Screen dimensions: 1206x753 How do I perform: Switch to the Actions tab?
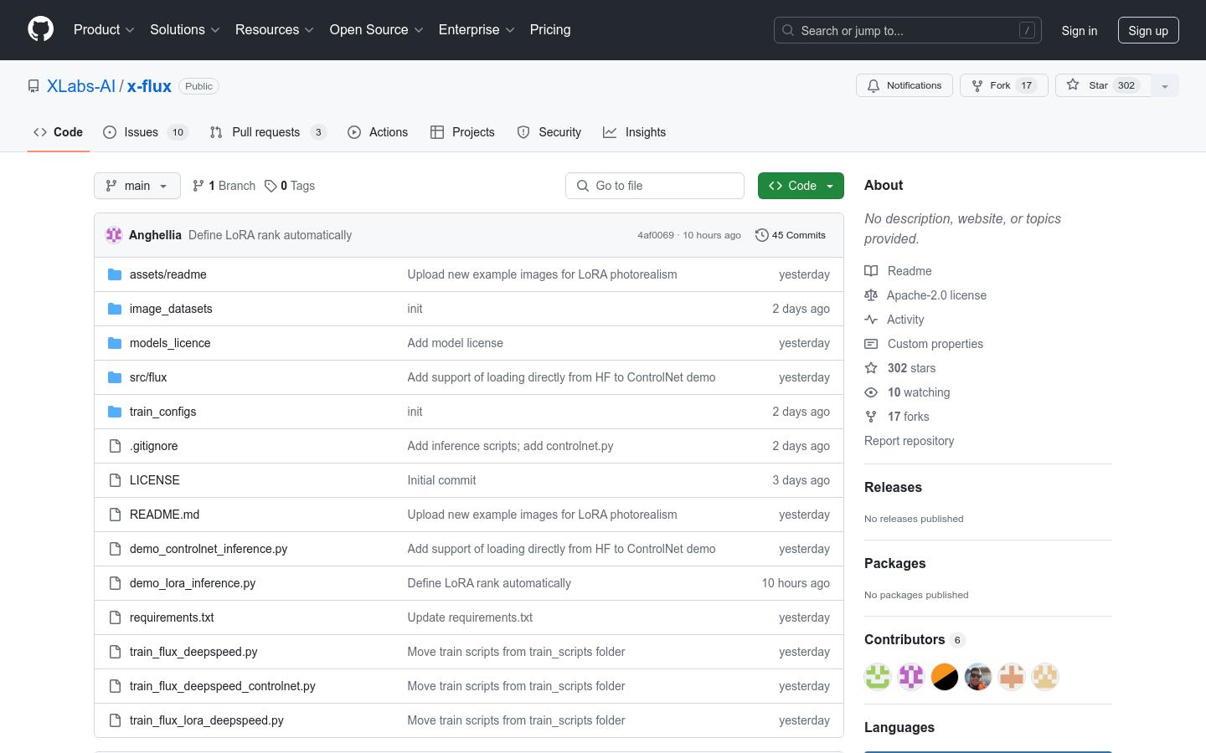[x=378, y=132]
